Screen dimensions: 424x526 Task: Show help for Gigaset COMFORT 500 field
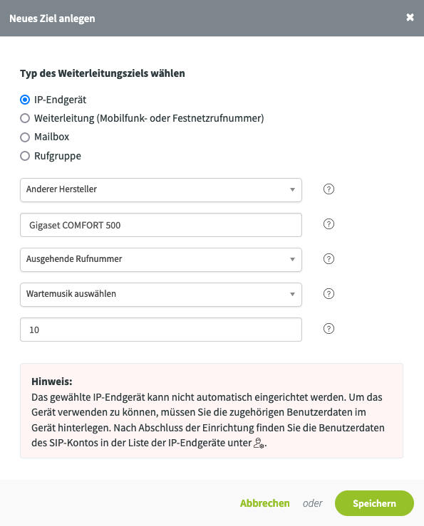(329, 224)
